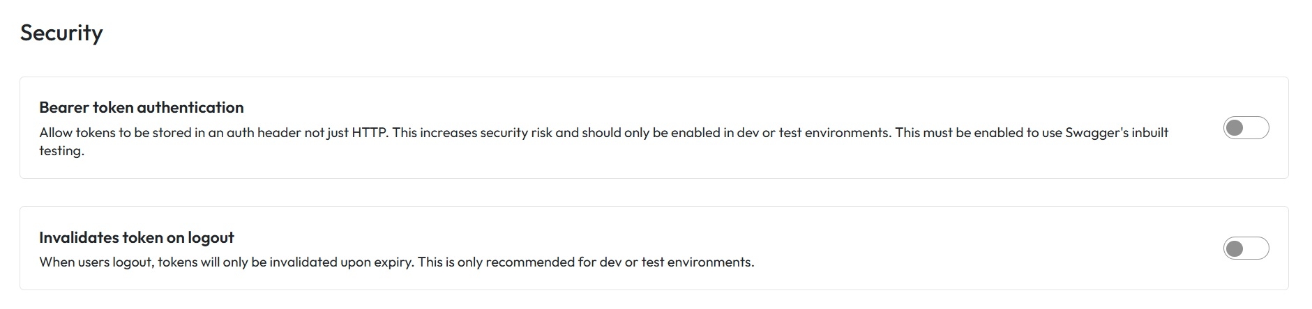The height and width of the screenshot is (309, 1312).
Task: Toggle the Invalidates token on logout switch
Action: (1246, 248)
